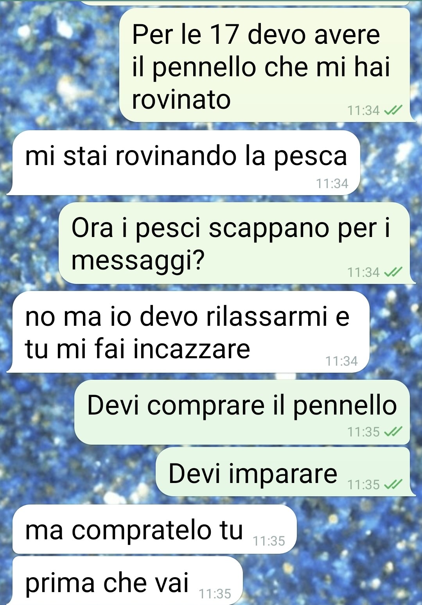Select message 'no ma io devo rilassarmi'

191,332
